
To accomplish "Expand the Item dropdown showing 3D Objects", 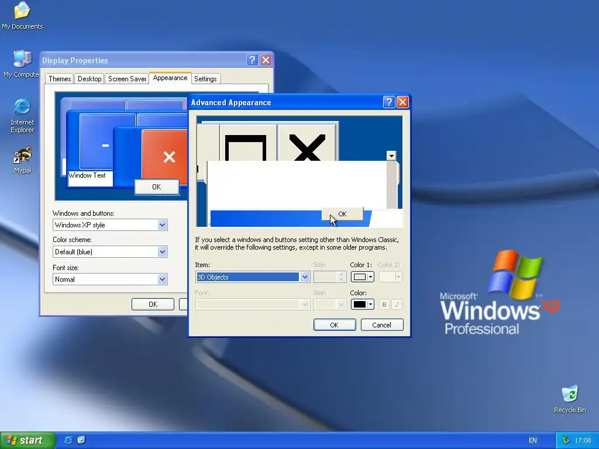I will pyautogui.click(x=304, y=277).
